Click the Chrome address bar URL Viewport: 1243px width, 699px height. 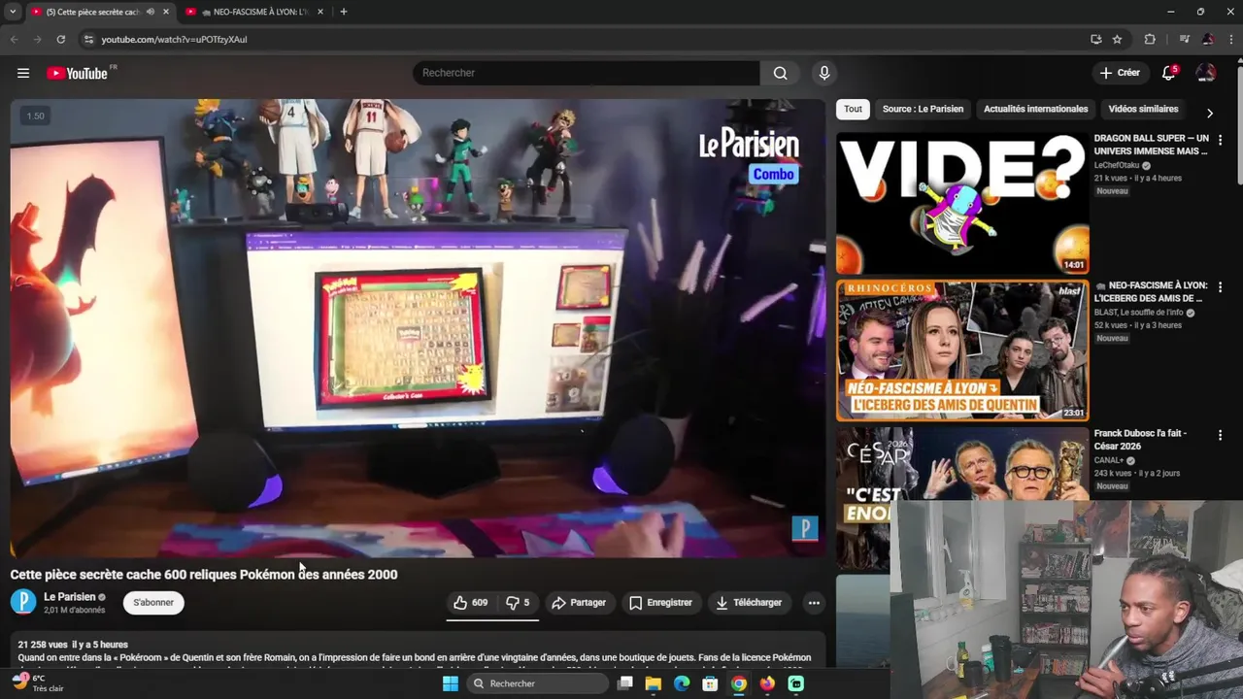coord(175,39)
